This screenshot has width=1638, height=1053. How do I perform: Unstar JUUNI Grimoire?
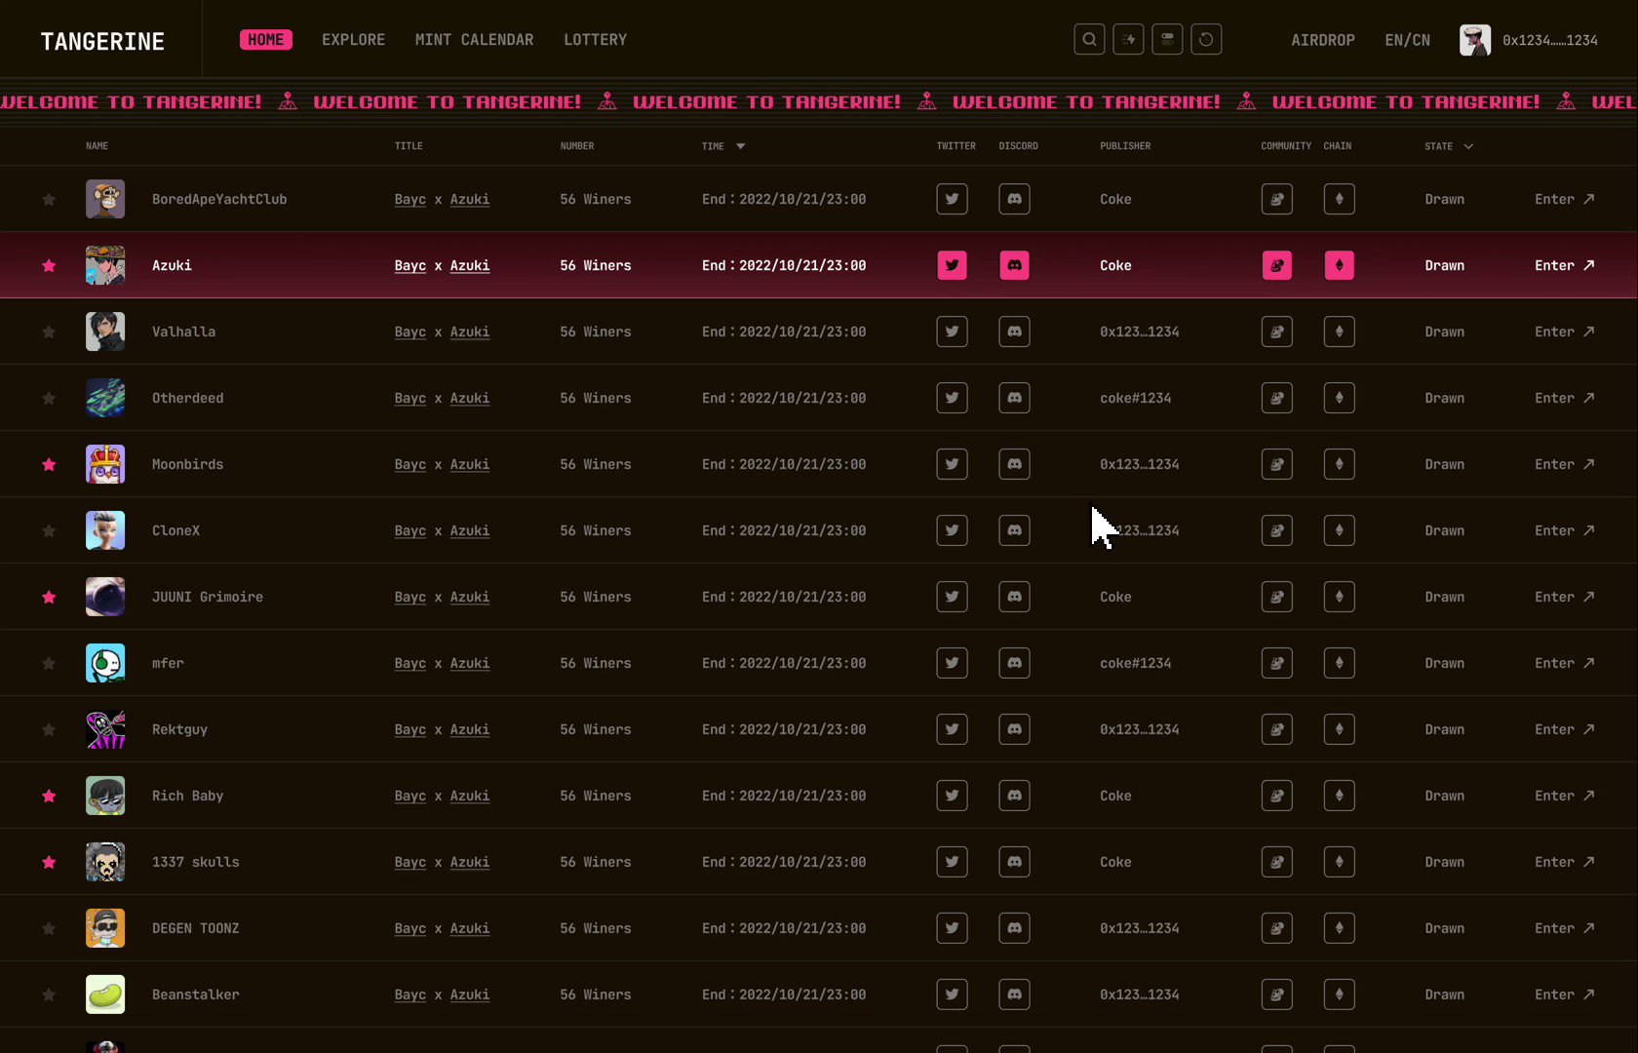point(49,598)
